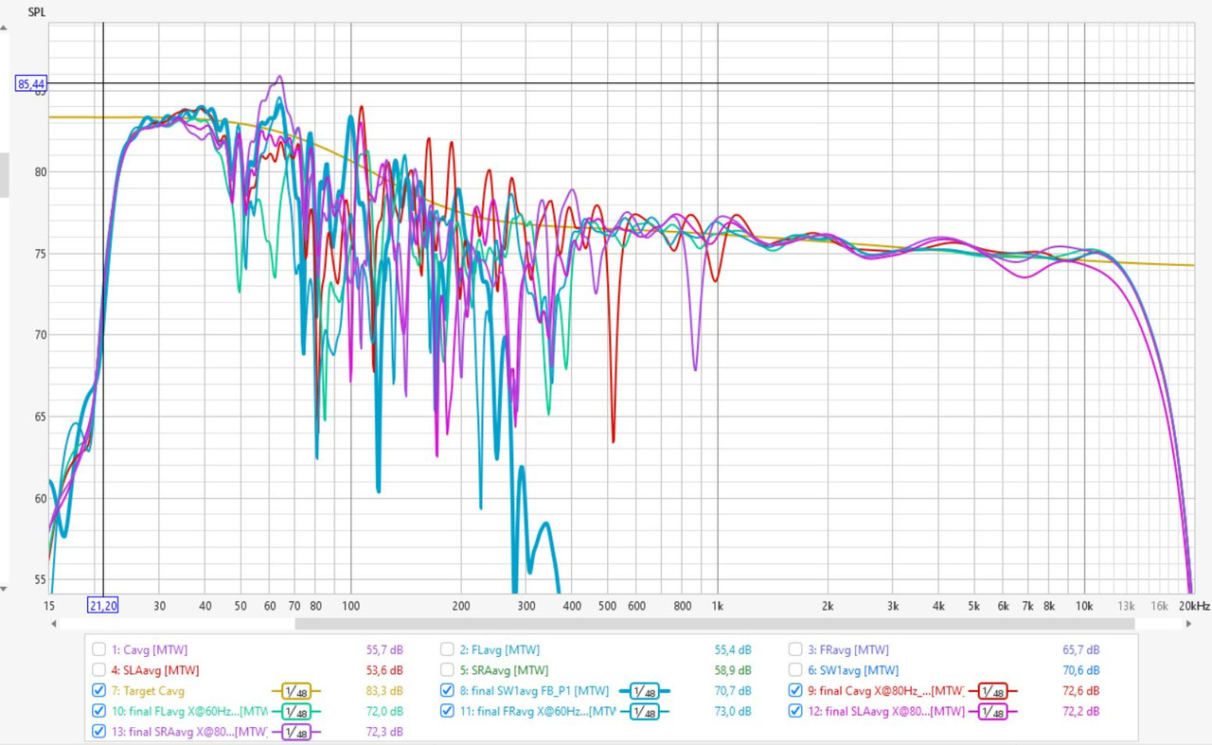Click the 1/48 smoothing indicator for final FRavg X@60Hz
Screen dimensions: 1212x745
tap(645, 712)
